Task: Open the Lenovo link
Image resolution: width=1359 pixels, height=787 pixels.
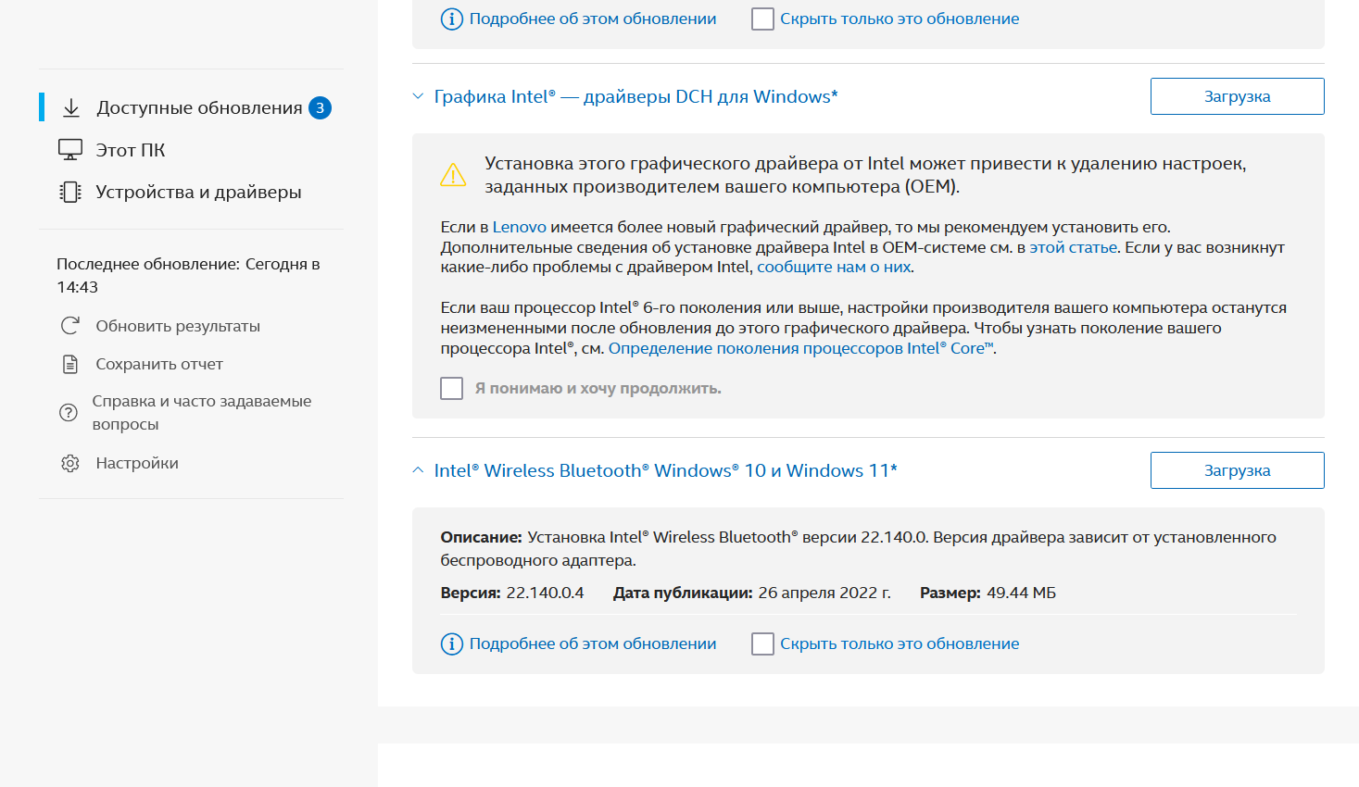Action: pos(519,227)
